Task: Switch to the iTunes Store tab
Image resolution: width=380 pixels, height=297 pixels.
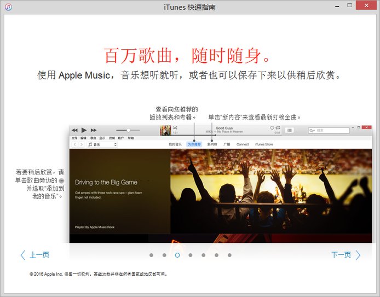Action: point(264,144)
